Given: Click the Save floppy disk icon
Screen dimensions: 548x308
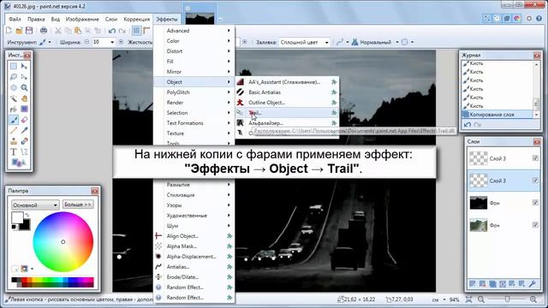Looking at the screenshot, I should click(29, 31).
